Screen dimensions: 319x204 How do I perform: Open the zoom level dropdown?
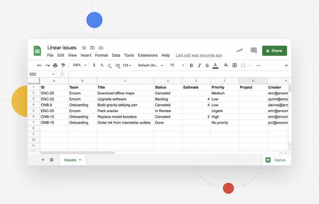click(x=79, y=65)
